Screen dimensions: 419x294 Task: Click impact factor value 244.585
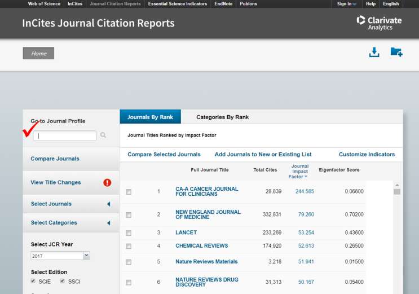[x=305, y=191]
